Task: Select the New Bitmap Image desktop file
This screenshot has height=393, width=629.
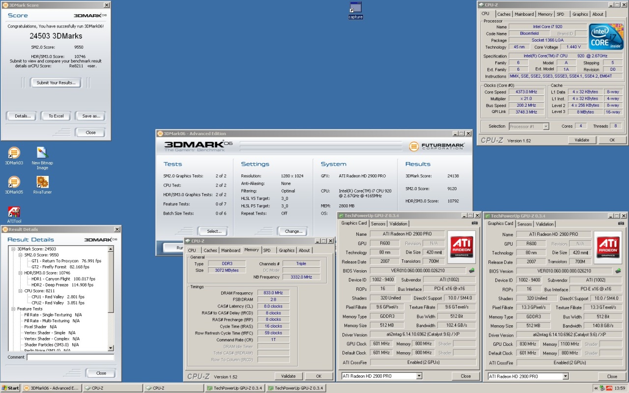Action: click(x=42, y=158)
